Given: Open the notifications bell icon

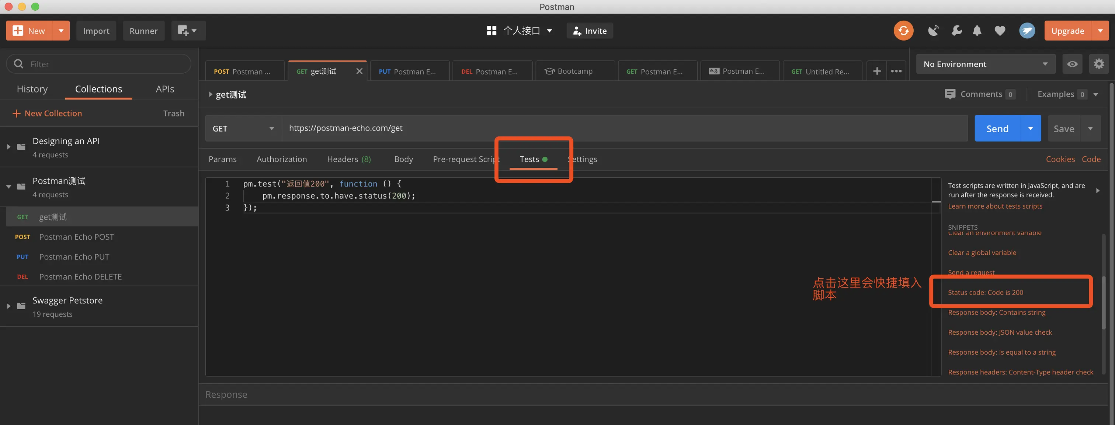Looking at the screenshot, I should coord(977,31).
